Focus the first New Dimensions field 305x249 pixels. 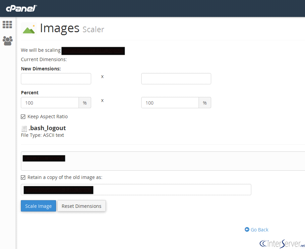tap(56, 79)
